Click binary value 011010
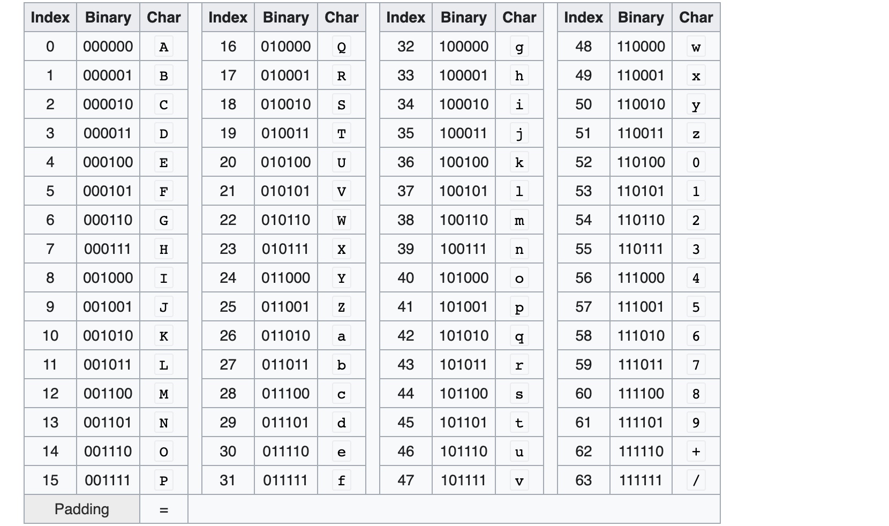 286,336
